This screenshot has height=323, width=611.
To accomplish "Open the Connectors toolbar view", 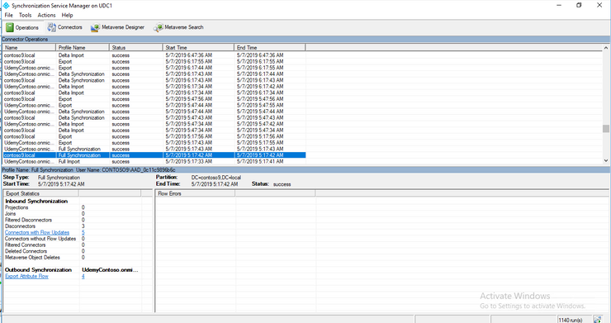I will pos(64,27).
